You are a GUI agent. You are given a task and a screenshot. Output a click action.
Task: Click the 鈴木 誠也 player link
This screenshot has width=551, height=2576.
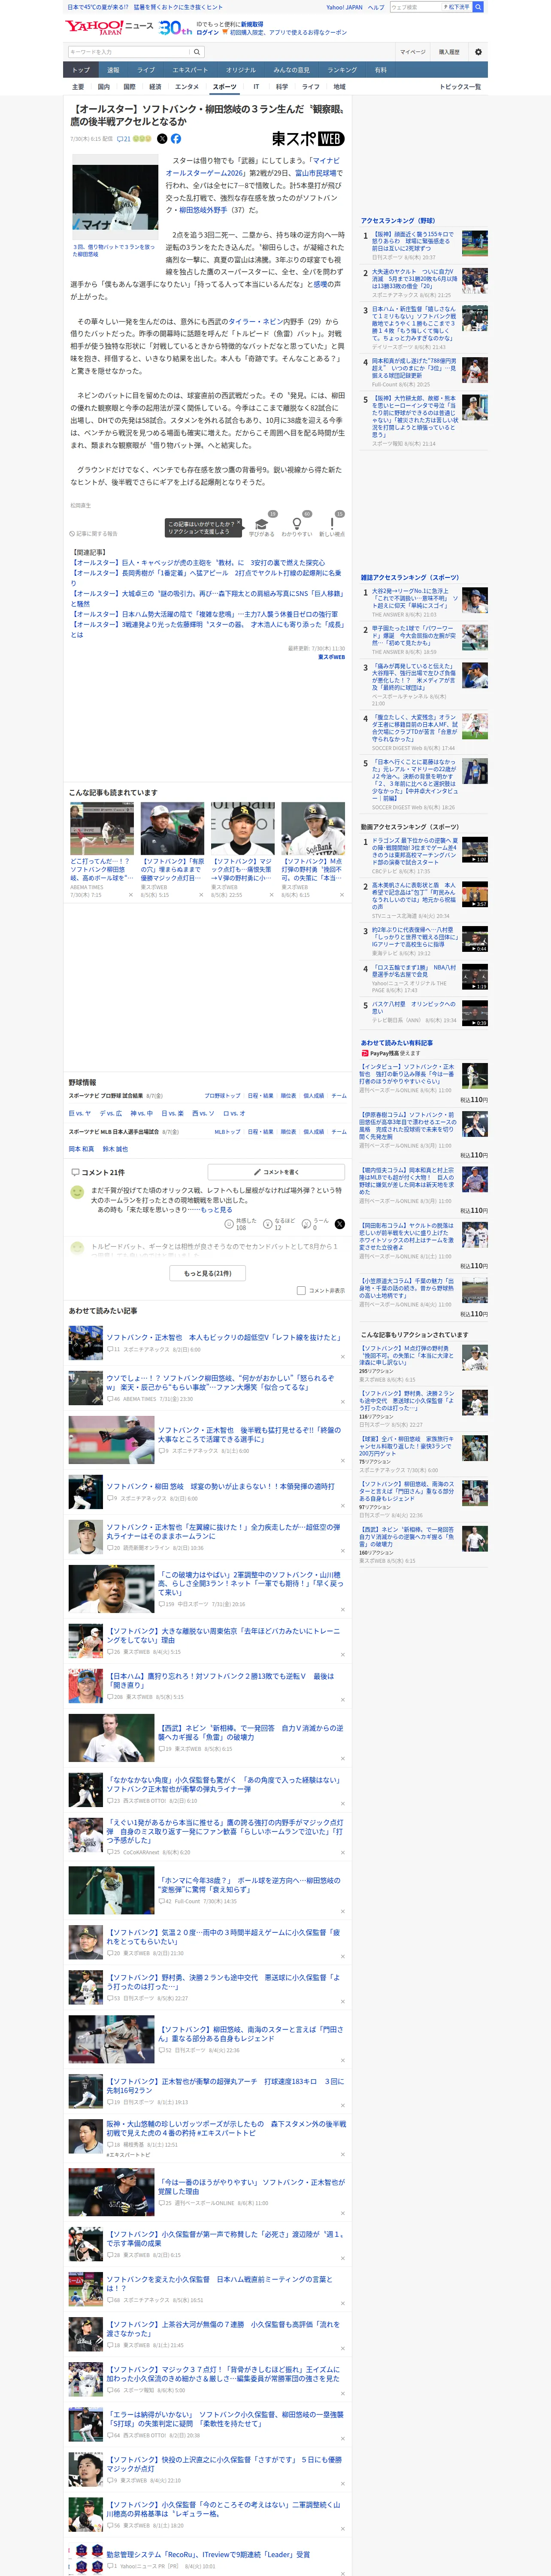click(x=115, y=1149)
